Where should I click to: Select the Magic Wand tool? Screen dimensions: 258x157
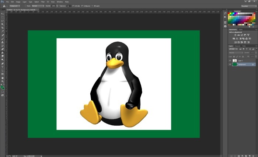(x=3, y=24)
